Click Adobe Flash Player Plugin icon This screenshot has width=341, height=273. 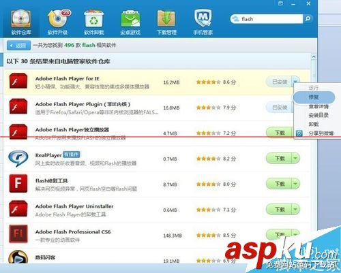click(x=18, y=106)
